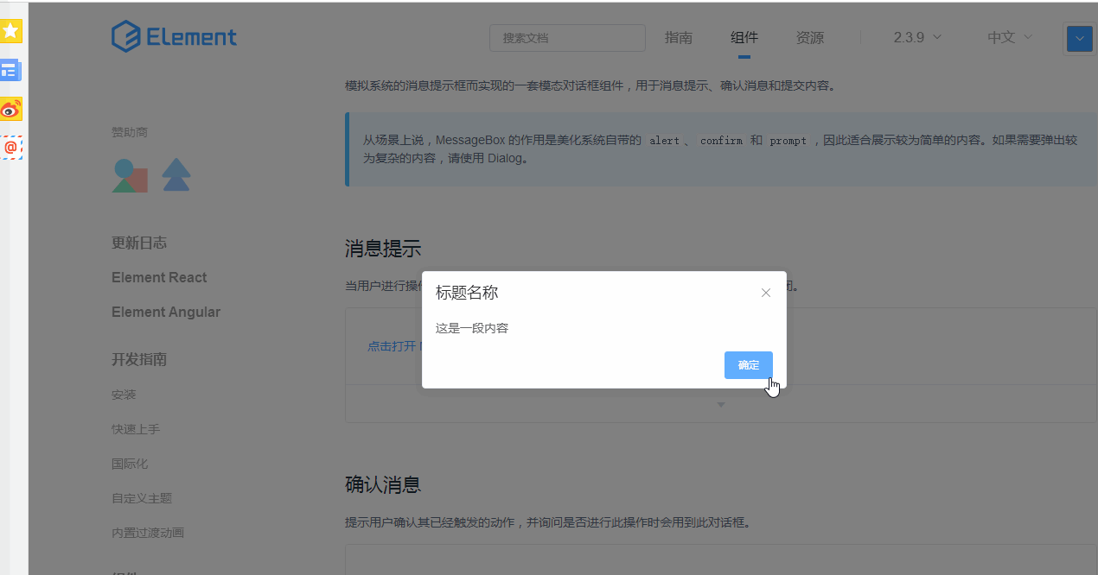Viewport: 1098px width, 575px height.
Task: Open the Dialog documentation link
Action: click(504, 158)
